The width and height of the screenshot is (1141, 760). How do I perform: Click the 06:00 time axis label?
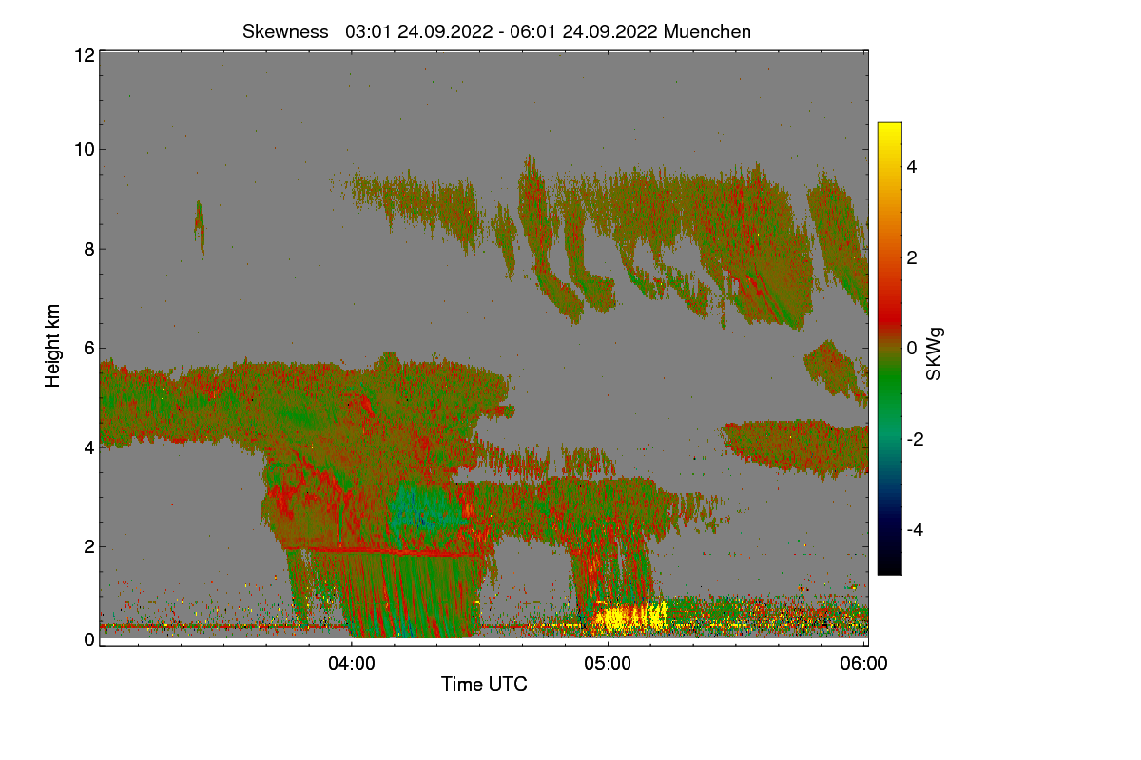[863, 665]
